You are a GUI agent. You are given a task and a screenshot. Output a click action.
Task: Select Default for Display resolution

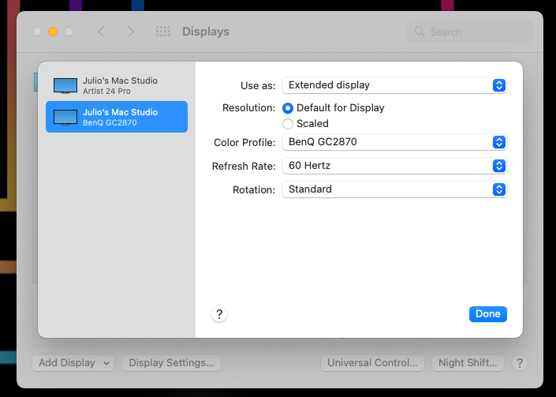click(x=288, y=108)
